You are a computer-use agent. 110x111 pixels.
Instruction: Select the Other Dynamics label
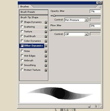[x=33, y=46]
